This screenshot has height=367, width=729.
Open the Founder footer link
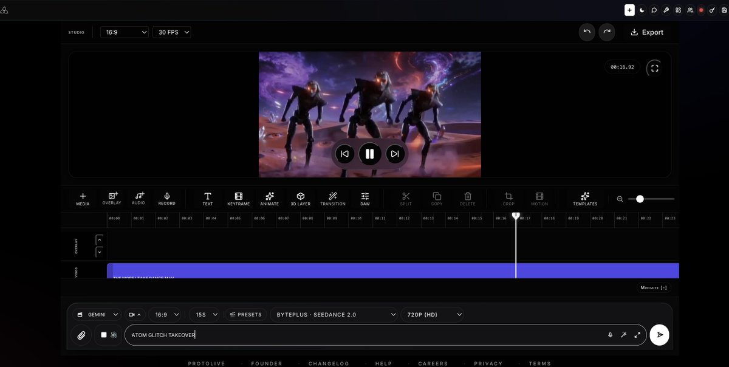point(267,363)
